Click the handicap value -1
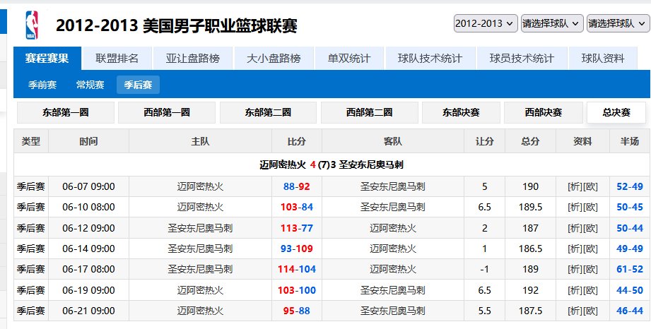Image resolution: width=651 pixels, height=329 pixels. click(484, 269)
